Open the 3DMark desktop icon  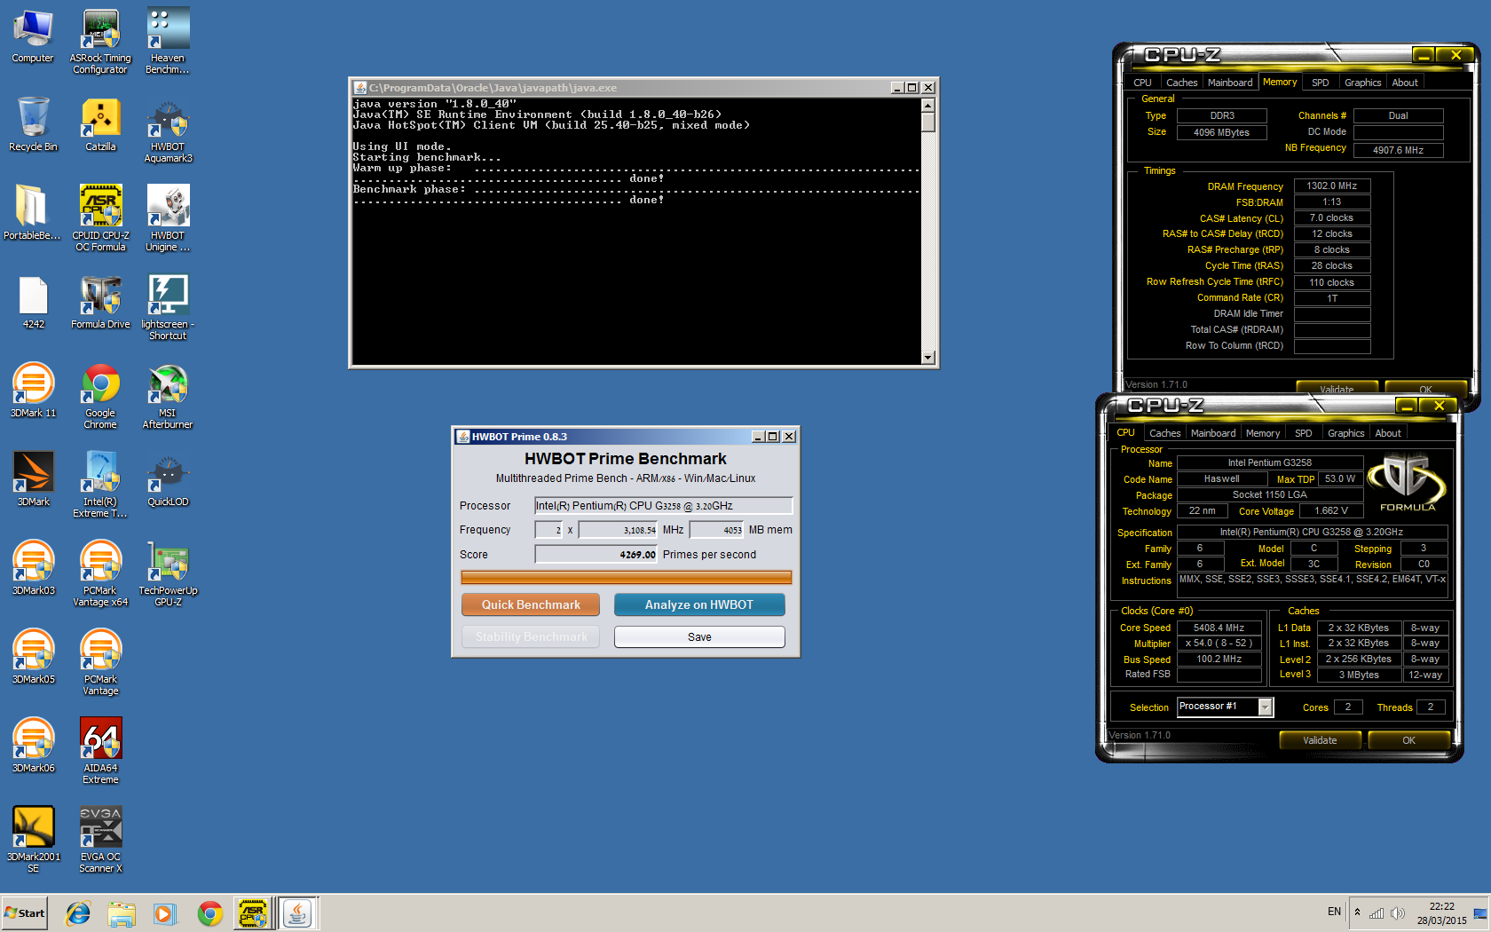pyautogui.click(x=33, y=479)
